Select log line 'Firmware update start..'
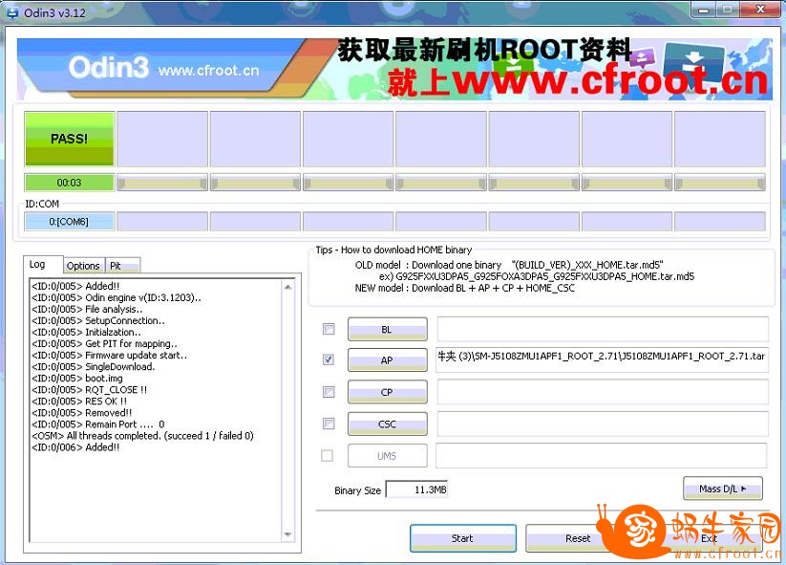The width and height of the screenshot is (786, 565). pyautogui.click(x=109, y=356)
